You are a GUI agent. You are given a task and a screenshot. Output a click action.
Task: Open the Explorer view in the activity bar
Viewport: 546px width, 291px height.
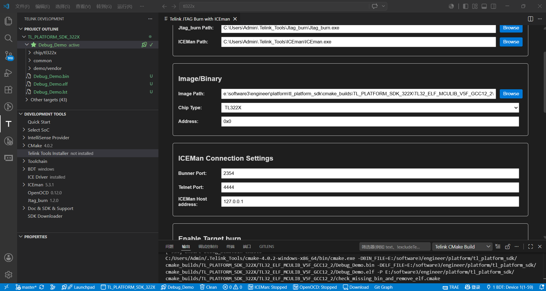click(x=9, y=21)
